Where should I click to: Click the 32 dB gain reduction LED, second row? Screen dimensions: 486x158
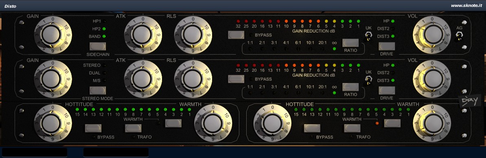click(238, 66)
